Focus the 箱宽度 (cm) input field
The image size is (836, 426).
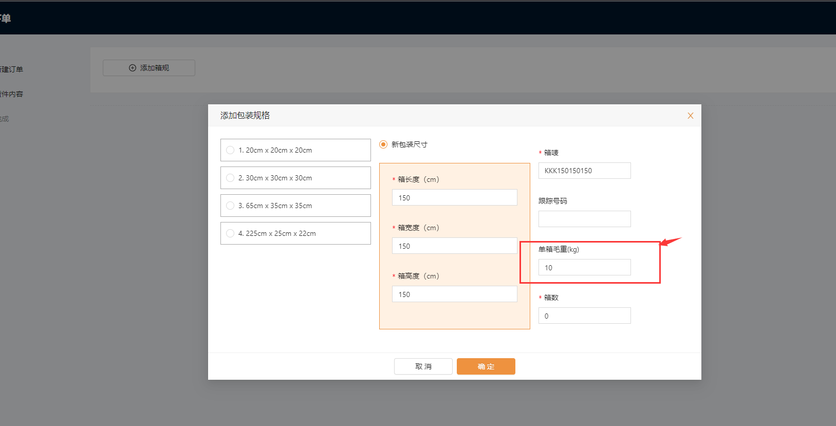tap(454, 246)
